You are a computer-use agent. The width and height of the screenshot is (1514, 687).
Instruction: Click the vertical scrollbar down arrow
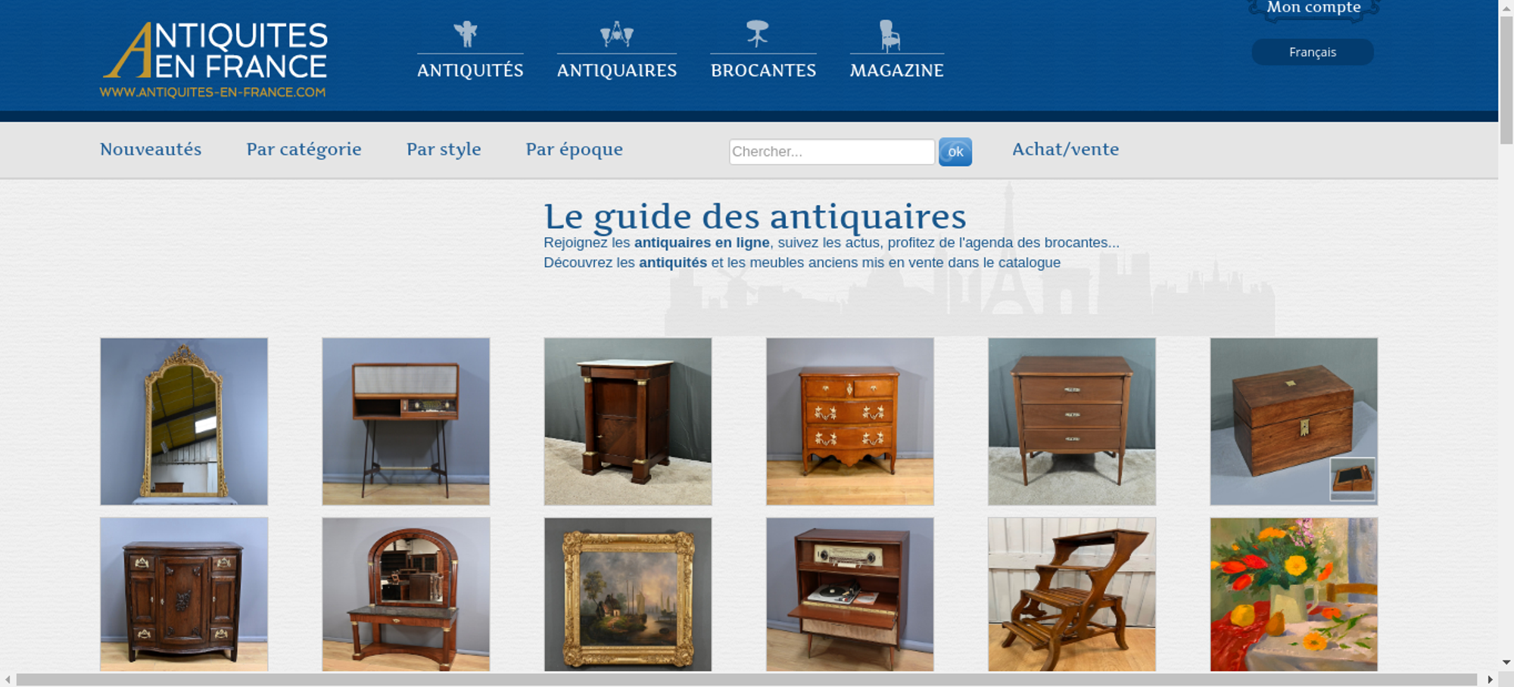click(1506, 662)
